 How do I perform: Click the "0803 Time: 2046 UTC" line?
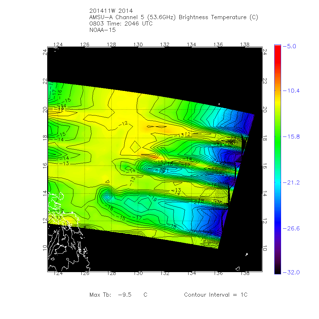click(121, 24)
